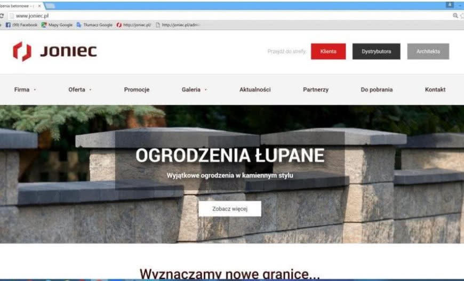Open the Mapy Google bookmark
Image resolution: width=464 pixels, height=281 pixels.
click(x=57, y=25)
